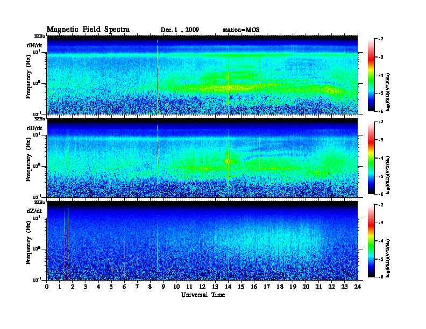Click hour 22 on the time axis

[x=332, y=287]
